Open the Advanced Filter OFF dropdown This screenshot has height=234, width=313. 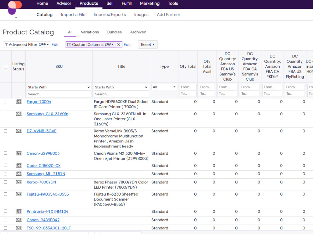(x=27, y=45)
